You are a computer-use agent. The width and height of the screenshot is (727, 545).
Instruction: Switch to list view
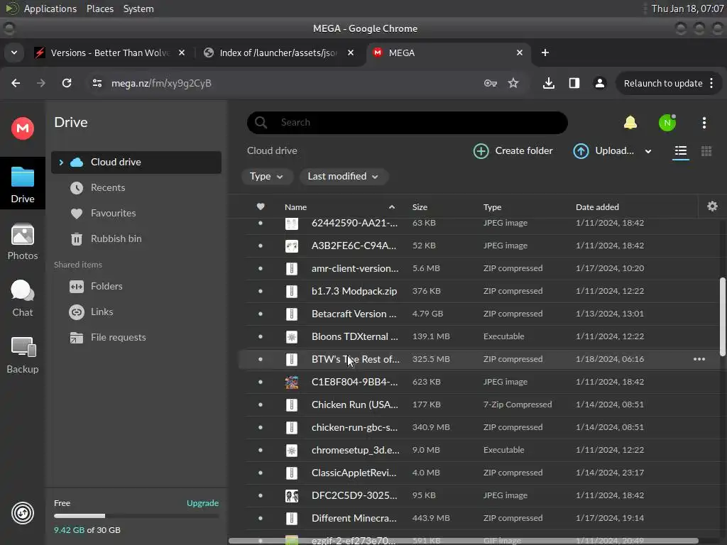point(681,151)
